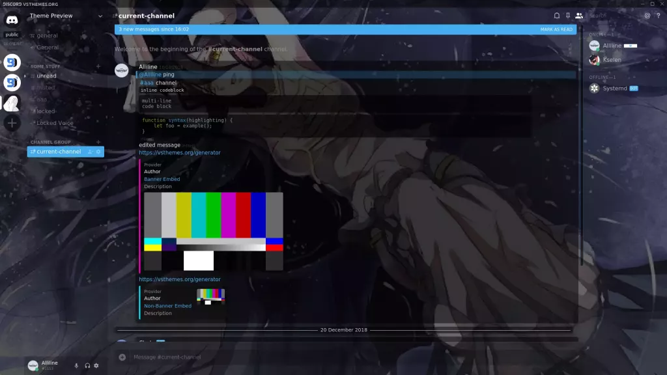
Task: Click the Add a Server plus icon
Action: [11, 122]
